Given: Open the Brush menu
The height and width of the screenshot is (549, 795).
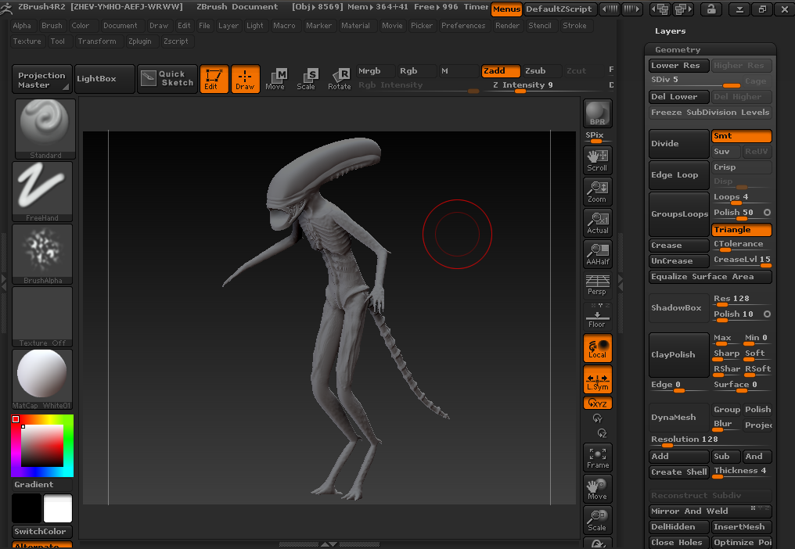Looking at the screenshot, I should (x=52, y=26).
